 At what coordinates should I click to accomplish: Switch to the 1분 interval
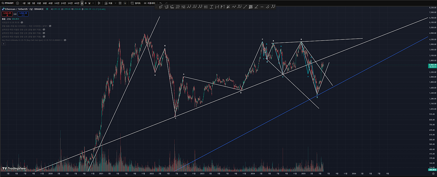point(24,3)
